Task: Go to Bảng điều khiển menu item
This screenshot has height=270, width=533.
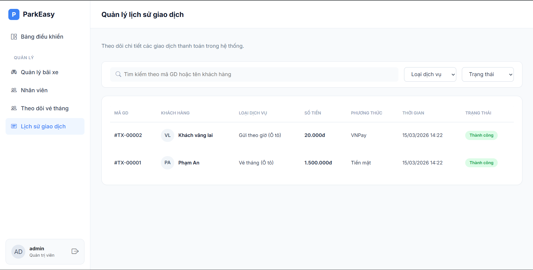Action: point(42,37)
